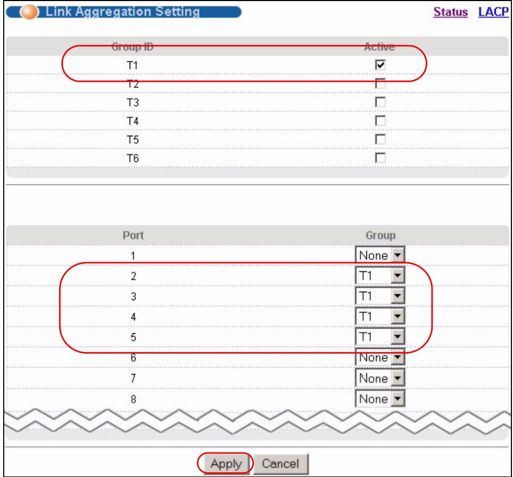
Task: Enable the Active checkbox for T3
Action: tap(380, 102)
